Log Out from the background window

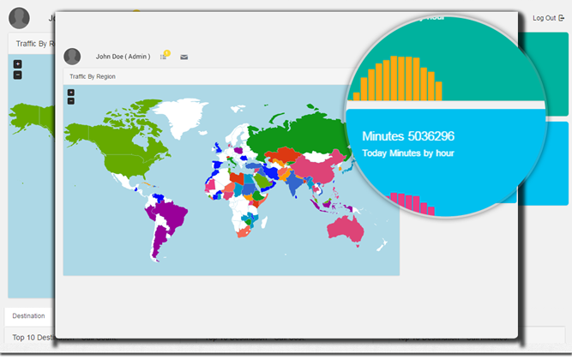pyautogui.click(x=548, y=18)
